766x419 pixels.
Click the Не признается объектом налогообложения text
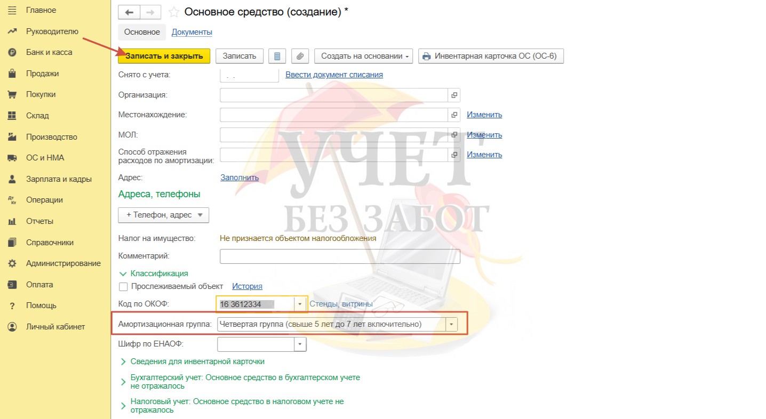[298, 238]
